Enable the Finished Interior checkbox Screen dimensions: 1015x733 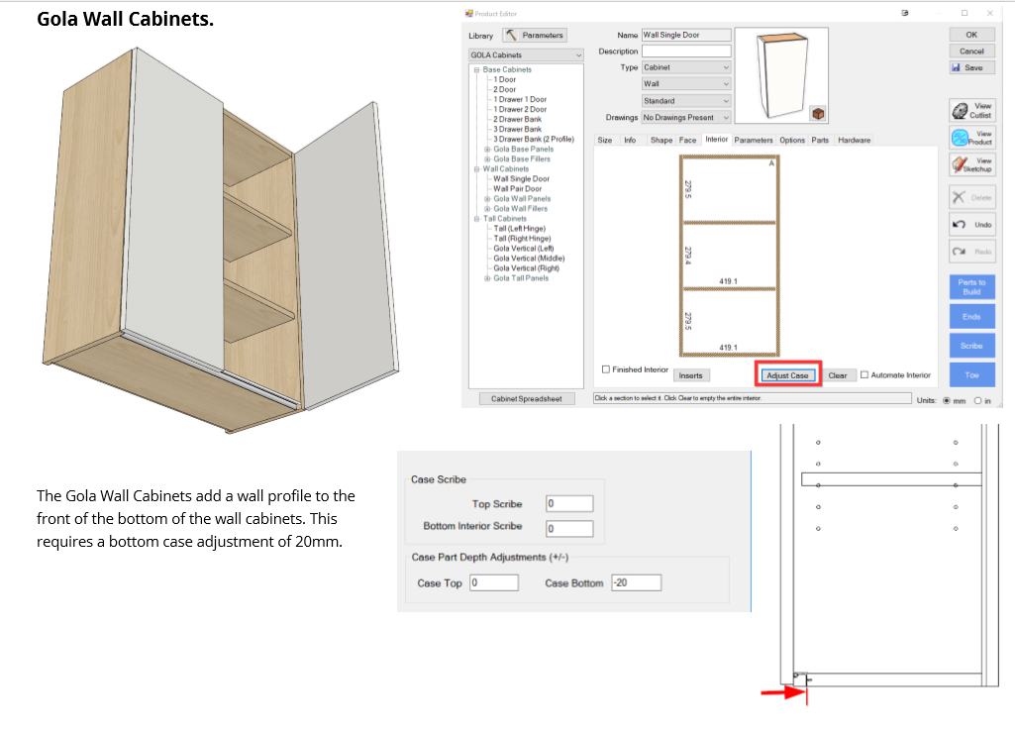[606, 369]
